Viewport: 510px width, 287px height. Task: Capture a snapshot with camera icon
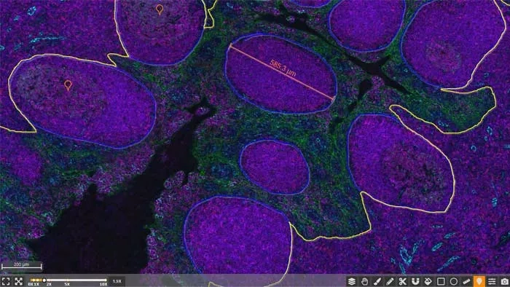click(x=504, y=281)
